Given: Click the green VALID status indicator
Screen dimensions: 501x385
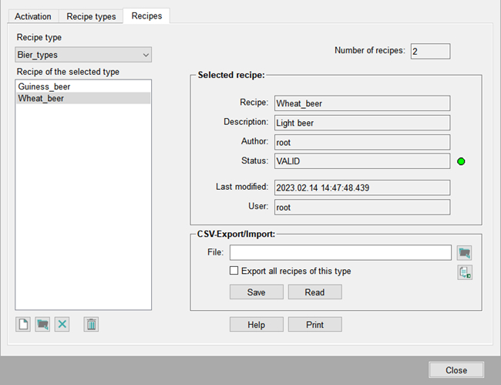Looking at the screenshot, I should pyautogui.click(x=461, y=161).
